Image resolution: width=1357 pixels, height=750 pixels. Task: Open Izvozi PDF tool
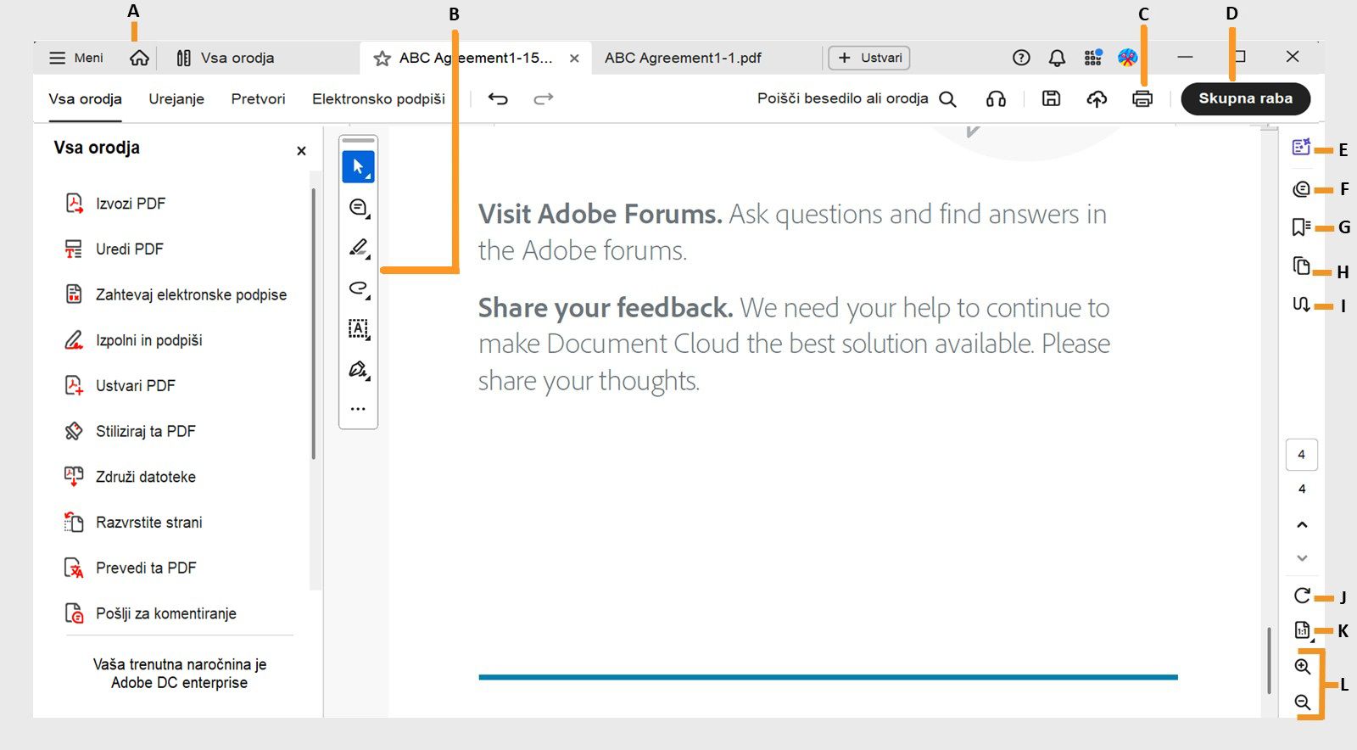(x=130, y=204)
